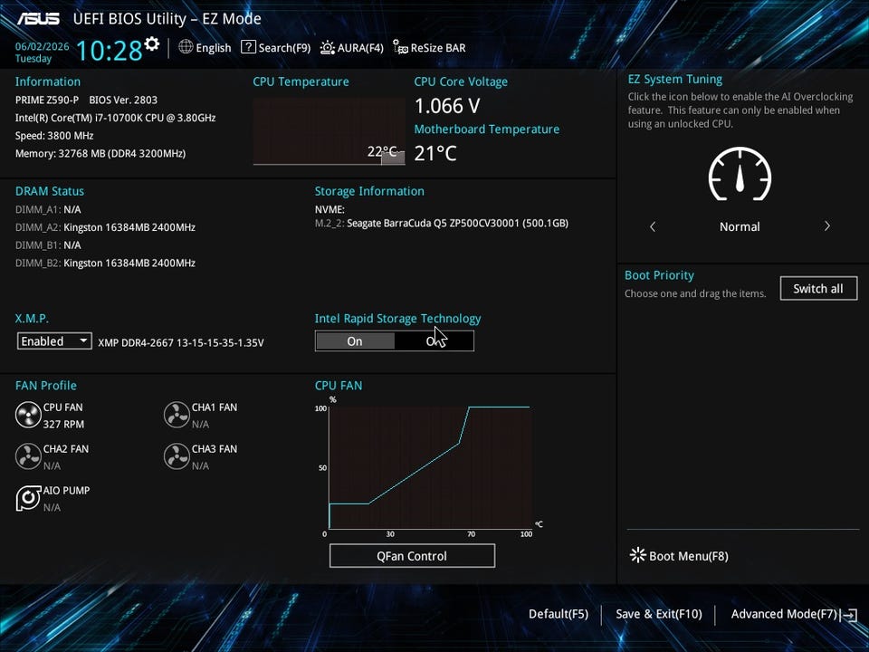Click the 06/02/2026 date text
Image resolution: width=869 pixels, height=652 pixels.
(x=43, y=46)
